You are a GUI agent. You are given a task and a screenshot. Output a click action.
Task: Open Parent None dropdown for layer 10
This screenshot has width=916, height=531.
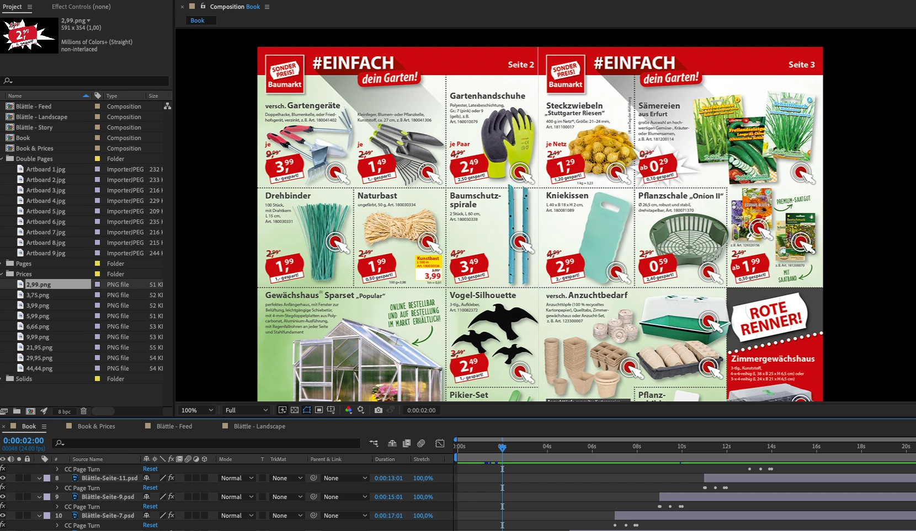pyautogui.click(x=345, y=516)
